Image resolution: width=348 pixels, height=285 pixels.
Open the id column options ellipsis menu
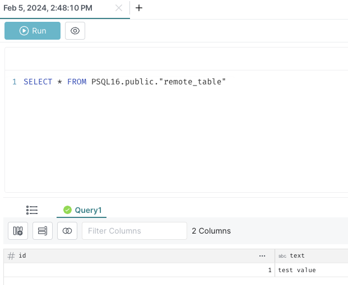point(262,256)
